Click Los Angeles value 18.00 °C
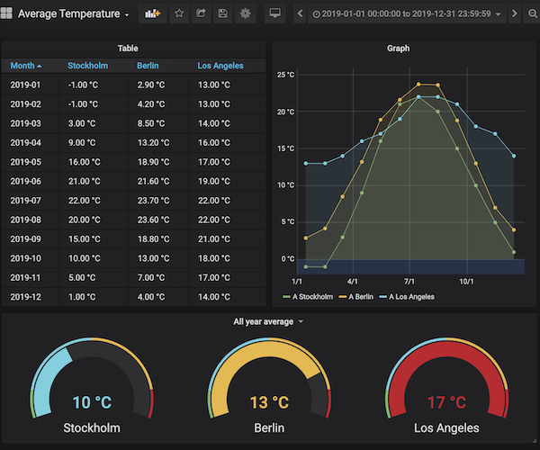The height and width of the screenshot is (450, 540). pos(214,258)
